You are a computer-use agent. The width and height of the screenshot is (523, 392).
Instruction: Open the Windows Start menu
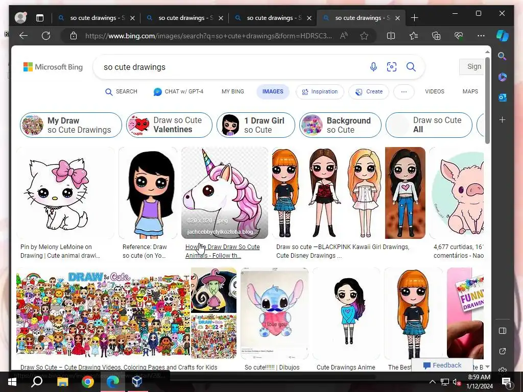(12, 382)
